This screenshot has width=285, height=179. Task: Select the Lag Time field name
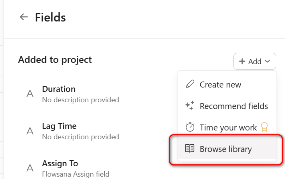[59, 126]
